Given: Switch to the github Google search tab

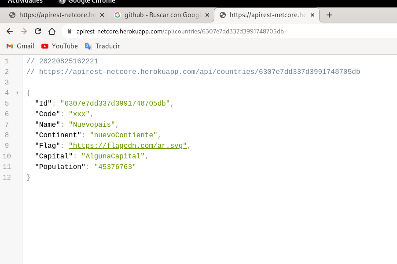Looking at the screenshot, I should (x=158, y=15).
